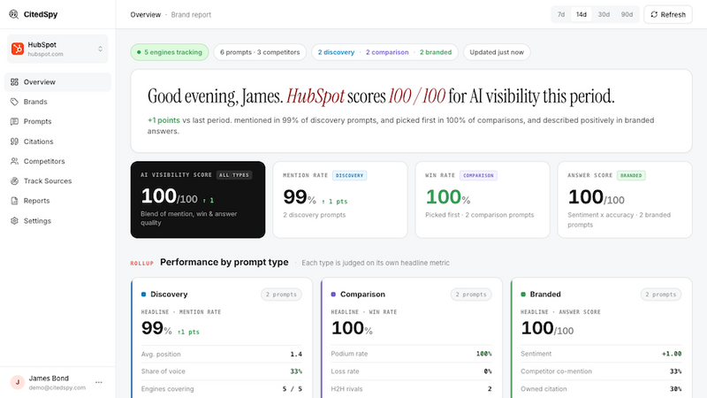The image size is (707, 398).
Task: Open Track Sources
Action: [57, 181]
